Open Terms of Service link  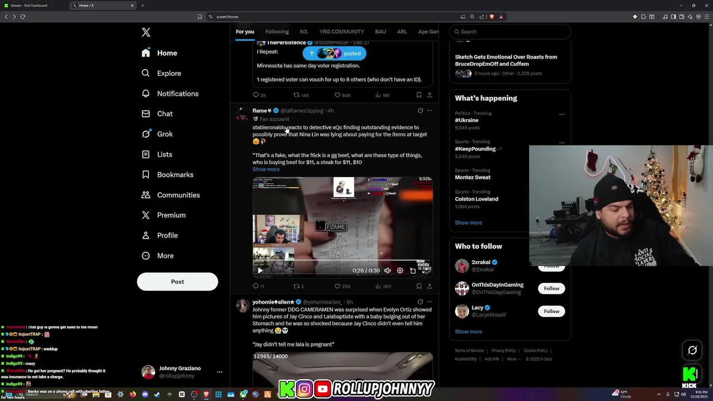[469, 351]
